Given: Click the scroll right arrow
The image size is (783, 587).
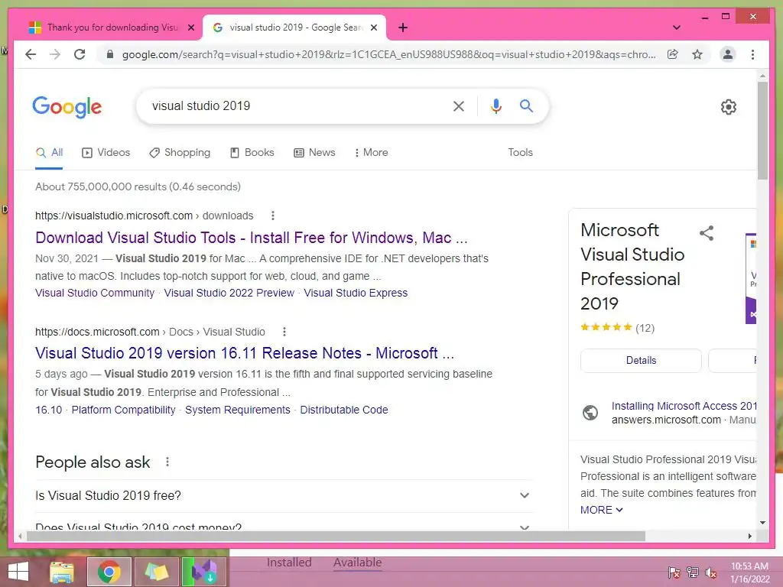Looking at the screenshot, I should pos(749,536).
